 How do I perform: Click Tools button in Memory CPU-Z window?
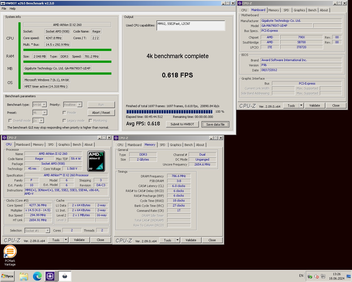[x=167, y=240]
